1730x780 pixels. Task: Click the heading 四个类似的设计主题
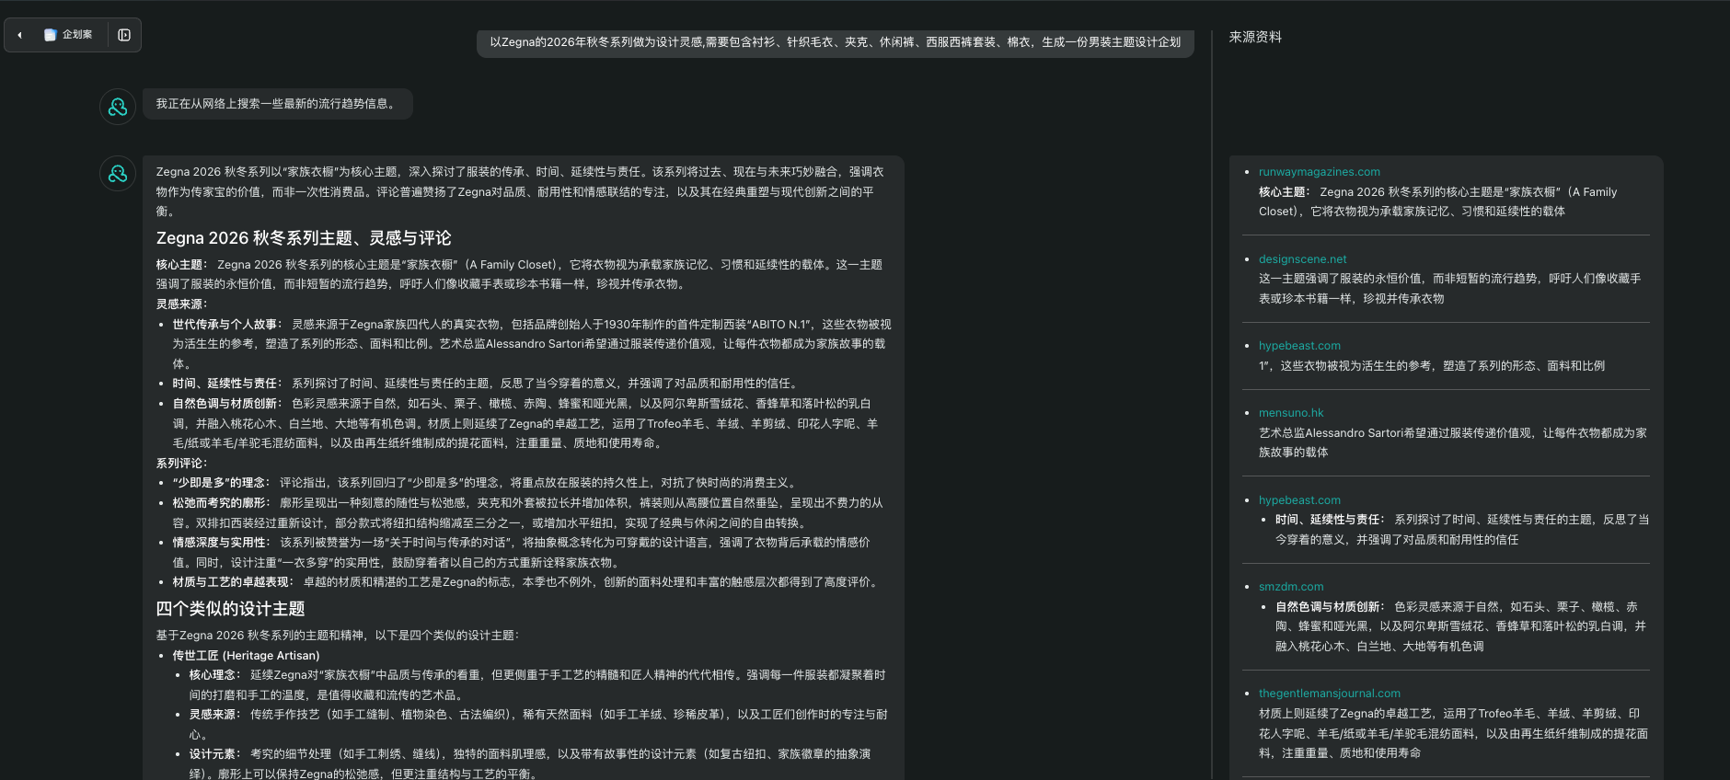point(230,609)
